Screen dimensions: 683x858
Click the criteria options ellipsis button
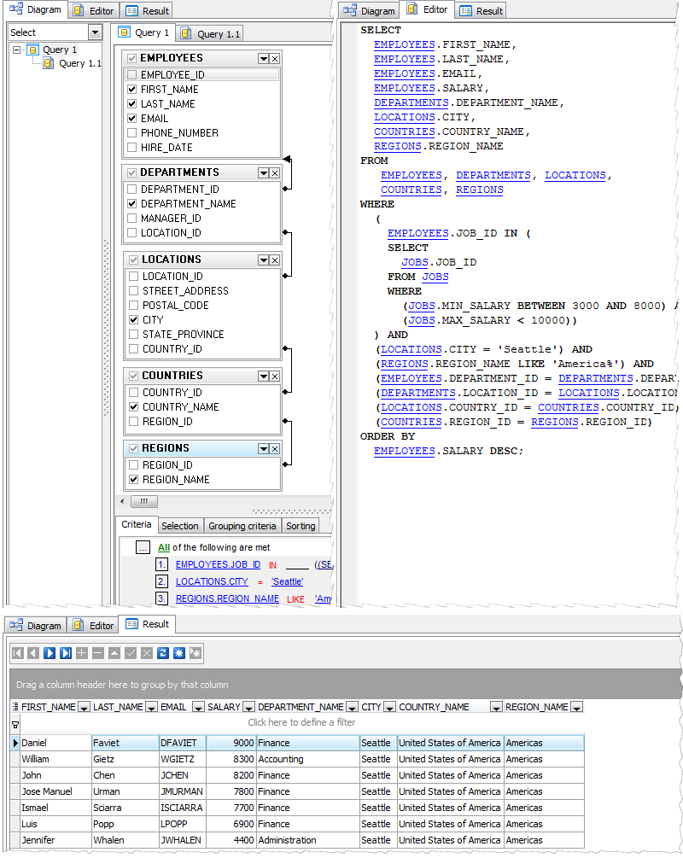pos(143,546)
